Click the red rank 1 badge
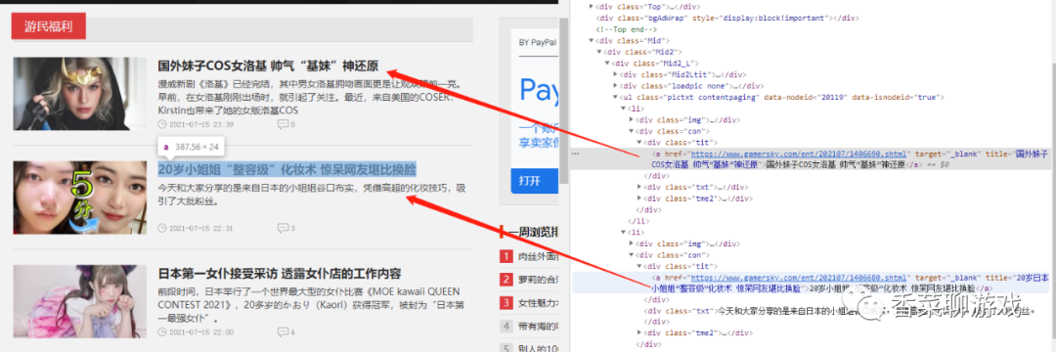1056x352 pixels. pos(506,256)
